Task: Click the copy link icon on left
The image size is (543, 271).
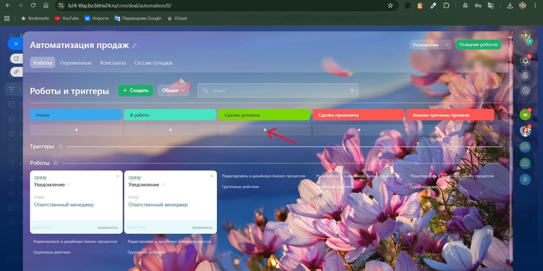Action: 16,72
